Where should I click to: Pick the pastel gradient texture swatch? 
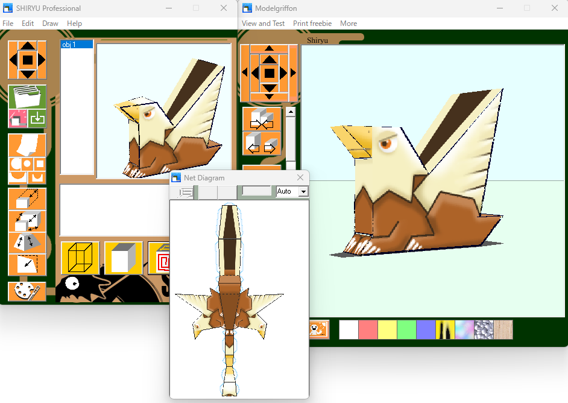pyautogui.click(x=464, y=330)
